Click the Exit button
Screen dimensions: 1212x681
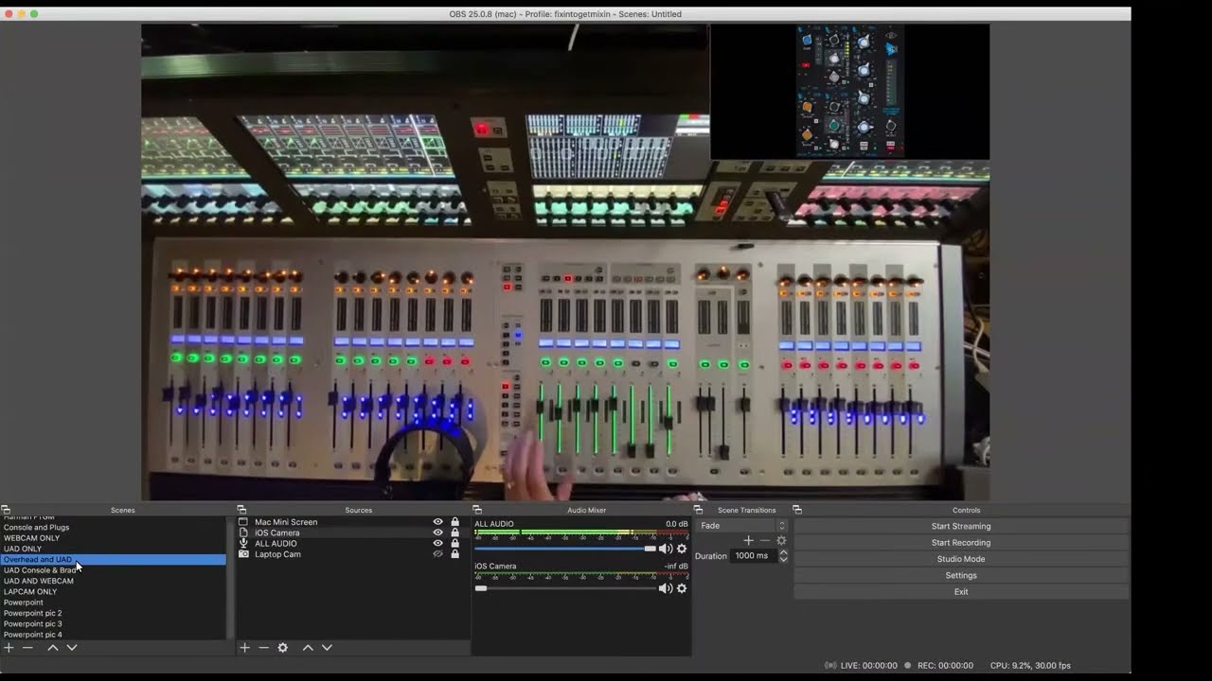coord(961,592)
